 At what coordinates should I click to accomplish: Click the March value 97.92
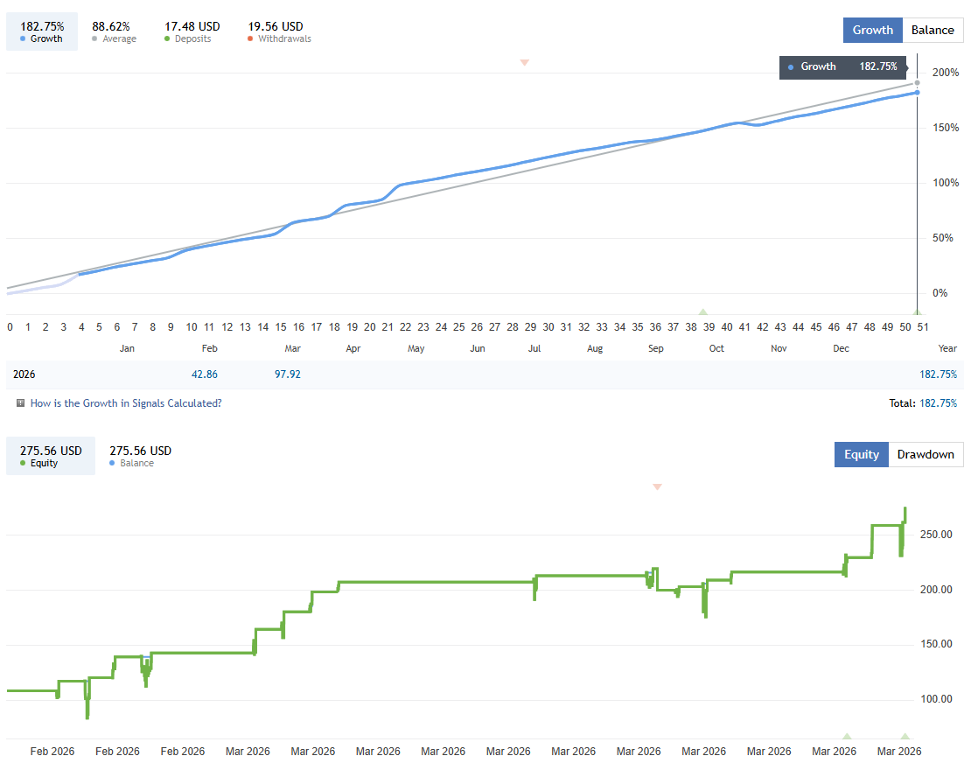pyautogui.click(x=287, y=374)
